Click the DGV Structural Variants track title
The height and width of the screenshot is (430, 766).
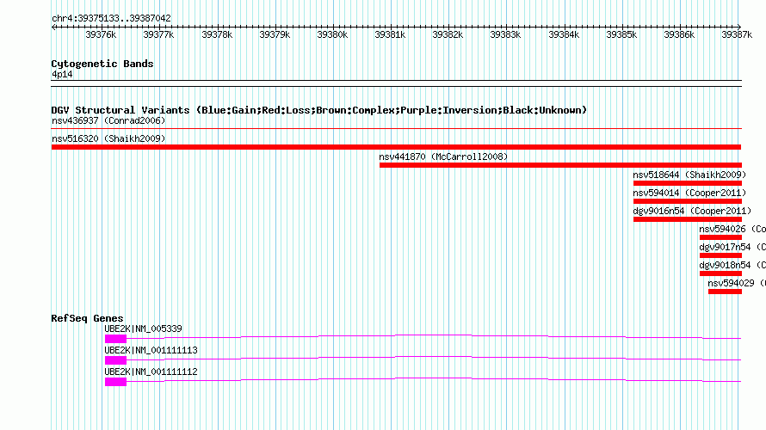click(x=319, y=110)
